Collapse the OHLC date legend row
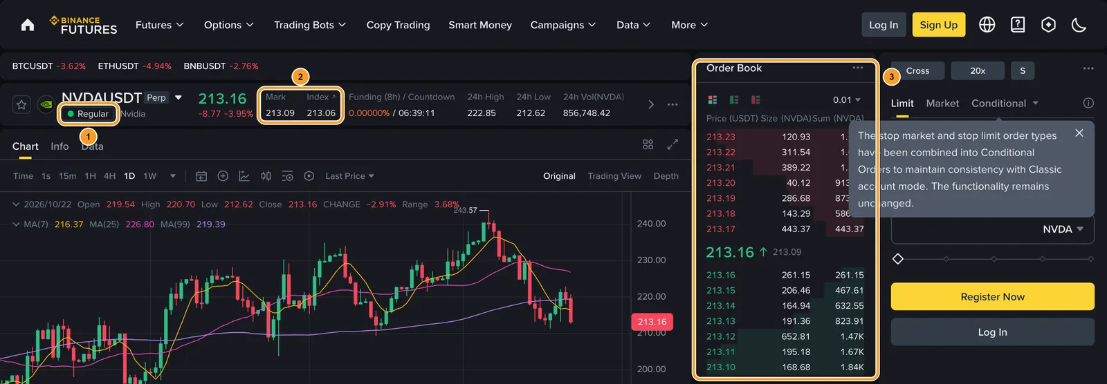The height and width of the screenshot is (384, 1107). 16,204
